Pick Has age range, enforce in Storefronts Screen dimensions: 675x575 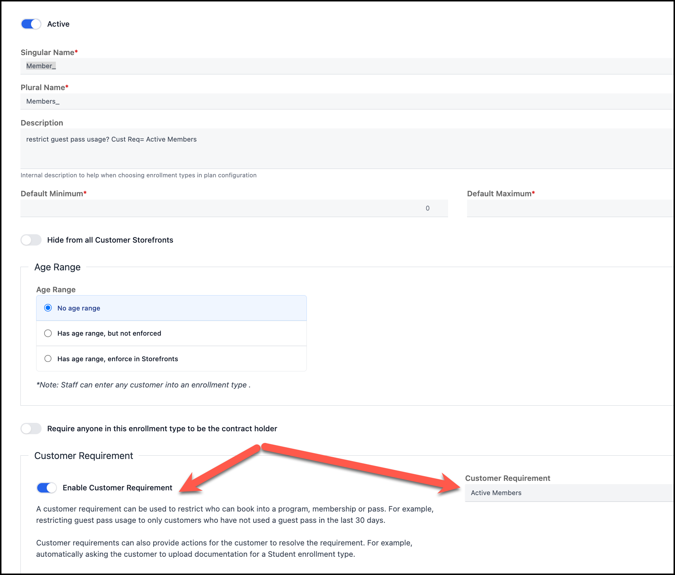coord(48,359)
